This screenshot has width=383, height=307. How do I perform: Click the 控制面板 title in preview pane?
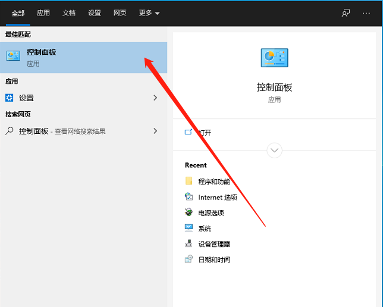pyautogui.click(x=274, y=87)
